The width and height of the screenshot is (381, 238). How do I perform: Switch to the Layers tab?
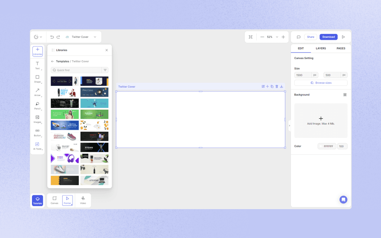321,48
